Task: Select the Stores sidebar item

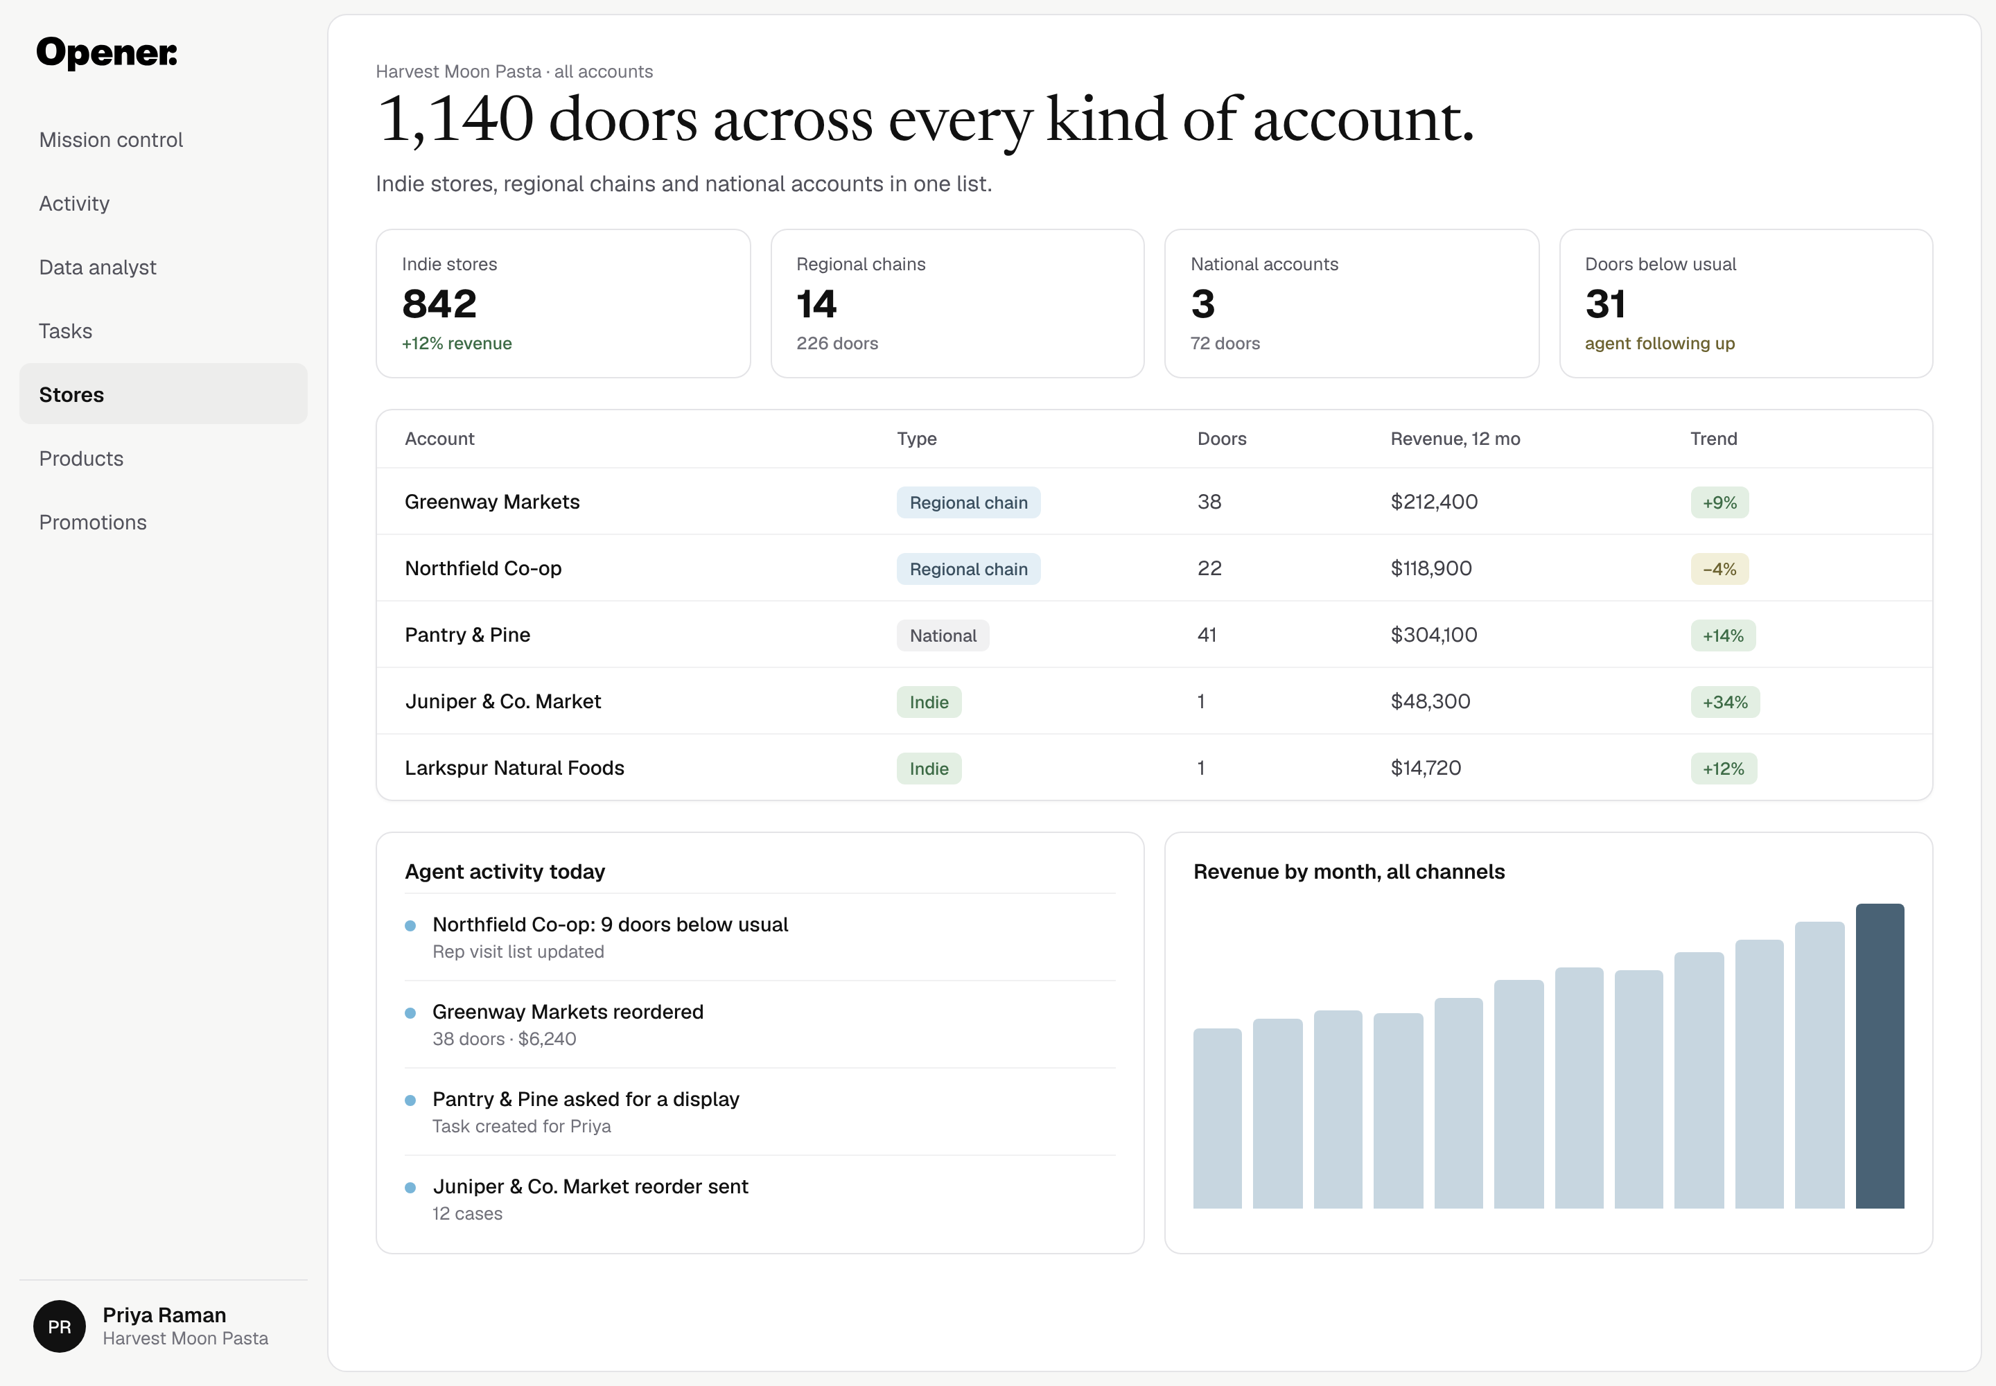Action: [x=164, y=394]
